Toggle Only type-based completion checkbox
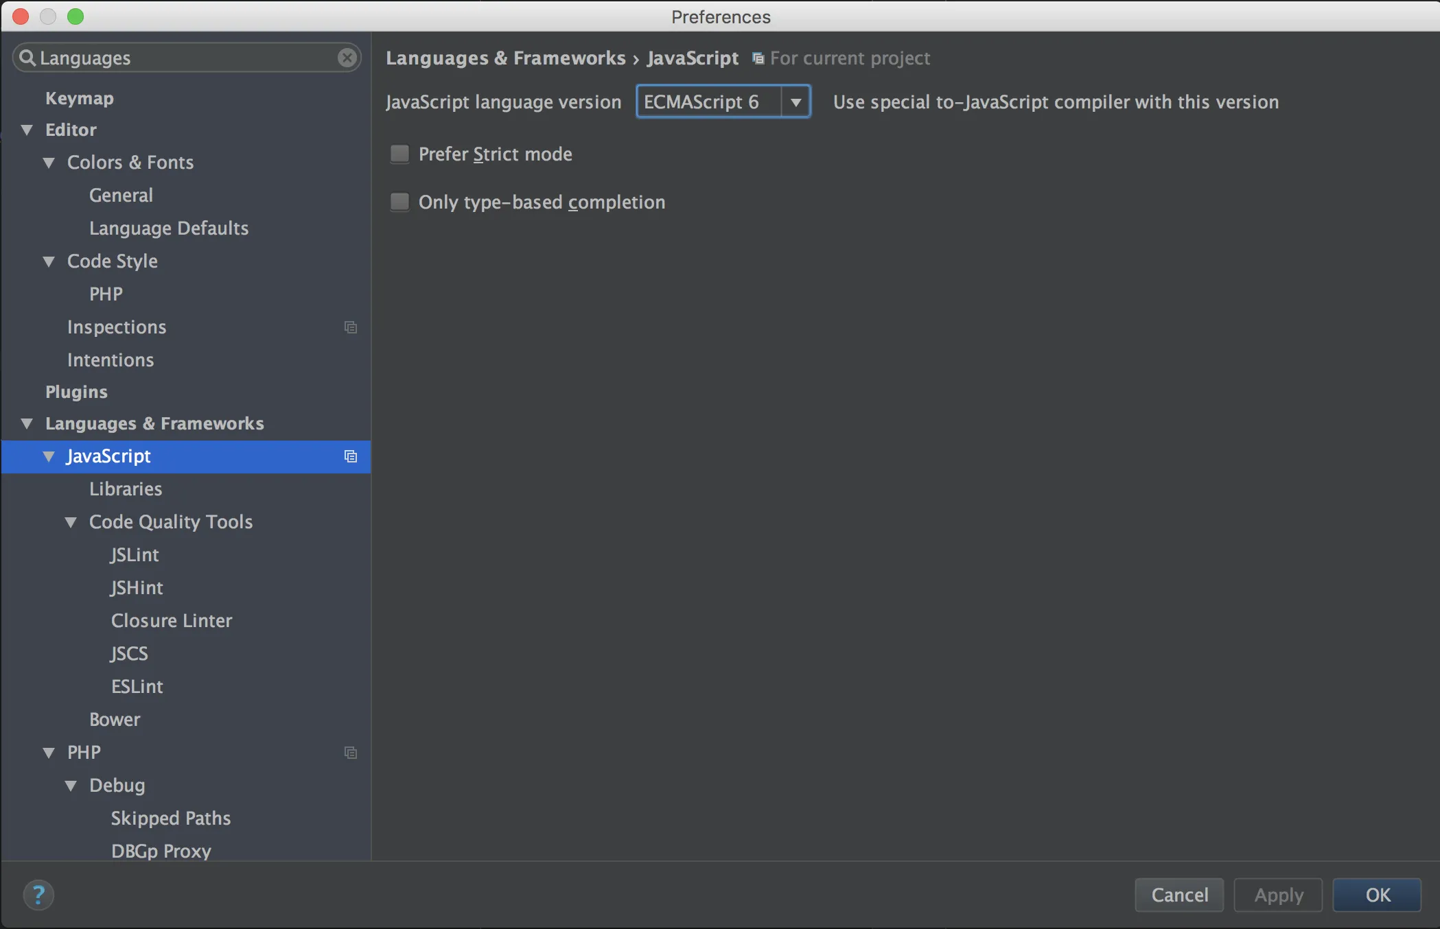Viewport: 1440px width, 929px height. pos(399,202)
